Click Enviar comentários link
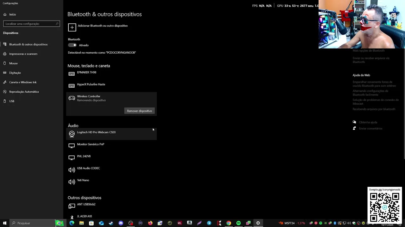The image size is (405, 227). (371, 129)
